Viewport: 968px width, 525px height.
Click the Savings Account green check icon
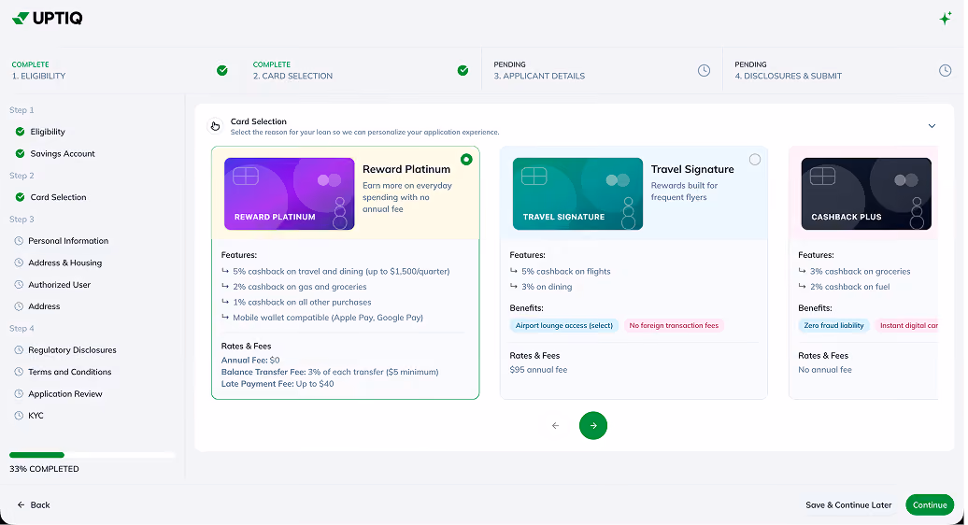tap(20, 153)
